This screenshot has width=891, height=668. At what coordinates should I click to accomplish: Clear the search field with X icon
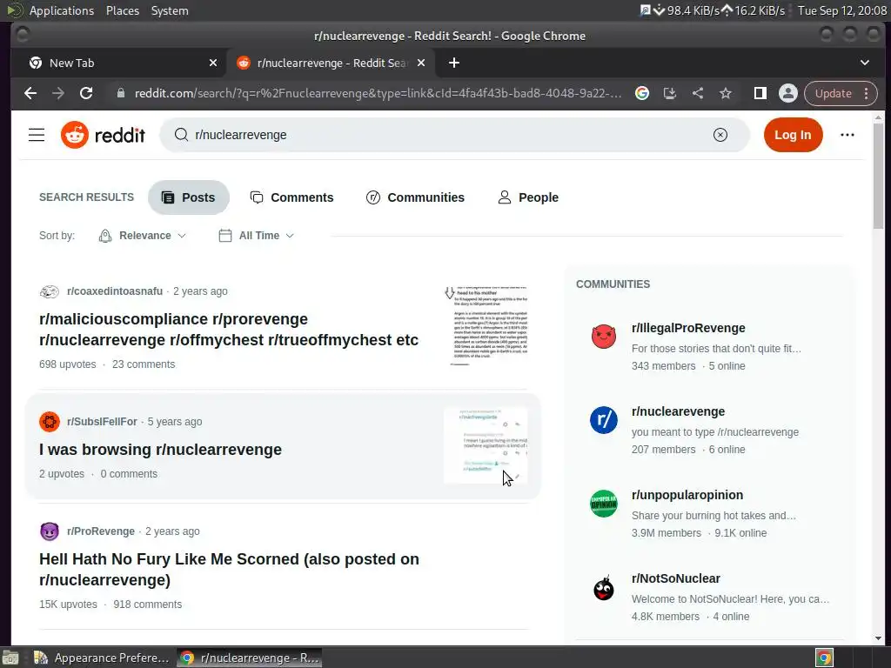point(720,135)
